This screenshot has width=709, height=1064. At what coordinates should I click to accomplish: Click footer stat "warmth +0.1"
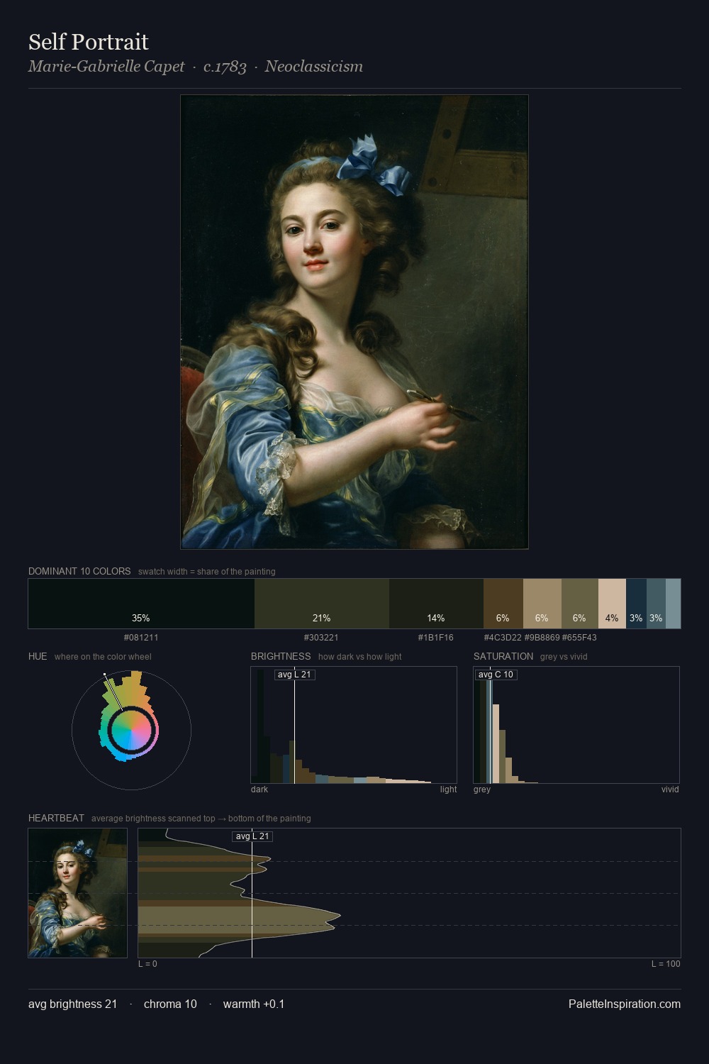[254, 1004]
